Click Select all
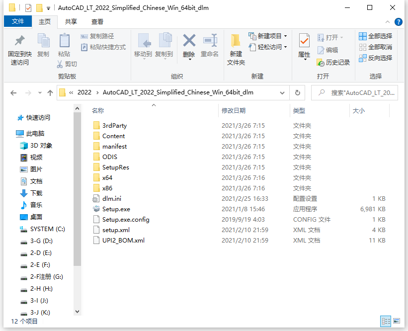Viewport: 408px width, 331px height. pos(376,36)
